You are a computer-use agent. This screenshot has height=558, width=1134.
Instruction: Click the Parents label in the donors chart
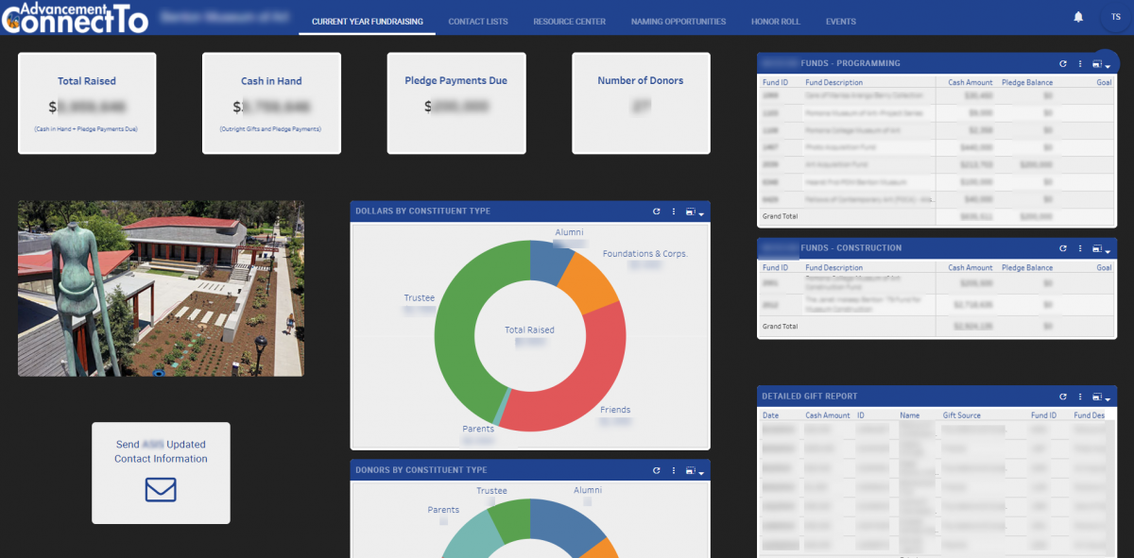[443, 510]
